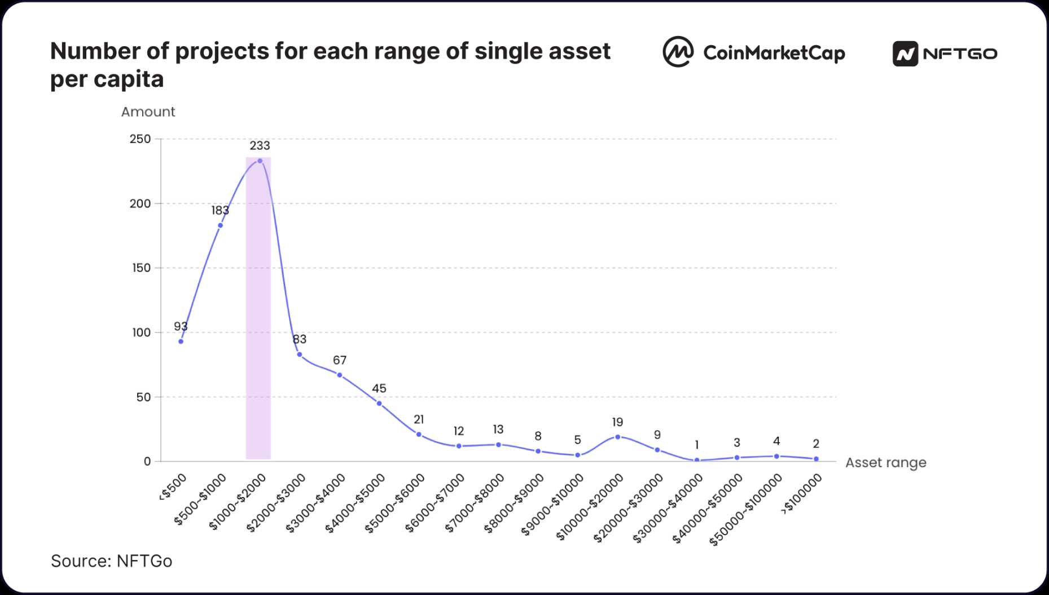
Task: Select the data point labeled 83
Action: click(x=300, y=354)
